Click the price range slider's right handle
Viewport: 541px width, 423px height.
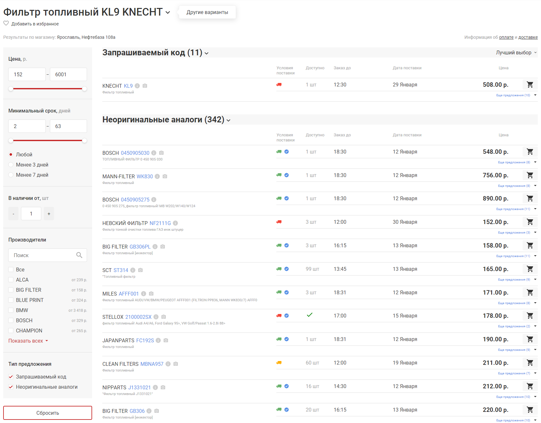point(85,89)
